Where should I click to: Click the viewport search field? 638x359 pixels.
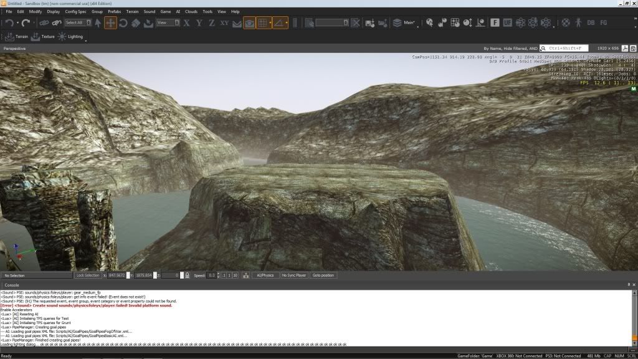coord(564,49)
